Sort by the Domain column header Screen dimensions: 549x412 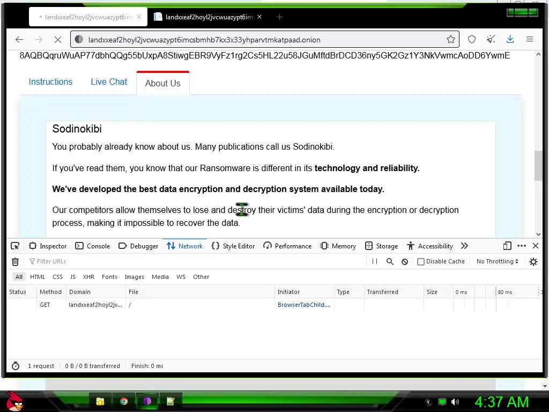(95, 292)
